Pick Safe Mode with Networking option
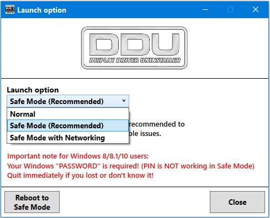Image resolution: width=270 pixels, height=218 pixels. (68, 138)
